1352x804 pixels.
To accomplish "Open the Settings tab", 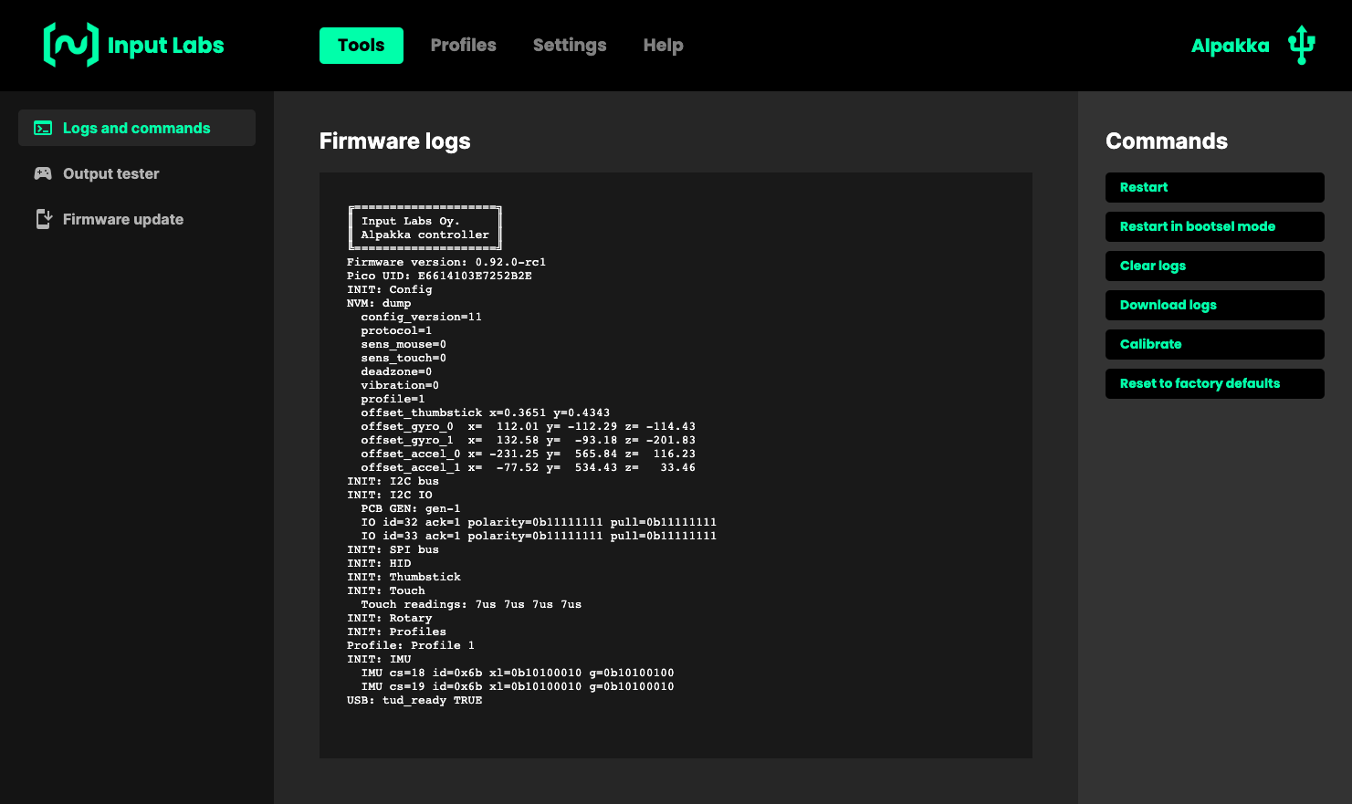I will point(569,46).
